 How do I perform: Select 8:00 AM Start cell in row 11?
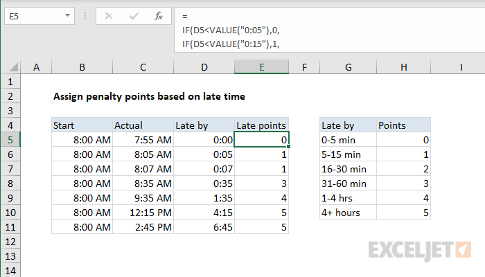(82, 227)
